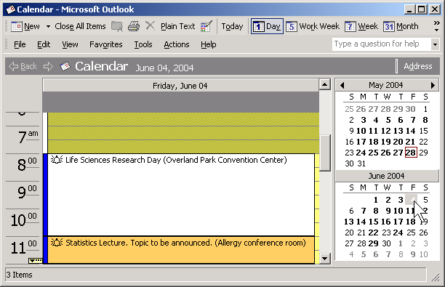Click Close All Items button
Viewport: 445px width, 287px height.
pyautogui.click(x=80, y=26)
